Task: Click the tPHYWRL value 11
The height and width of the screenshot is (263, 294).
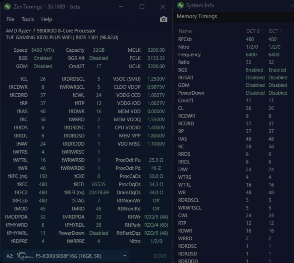Action: [43, 233]
